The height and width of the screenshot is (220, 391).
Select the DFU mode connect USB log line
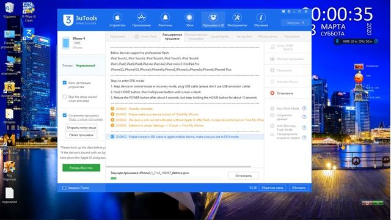click(x=185, y=137)
